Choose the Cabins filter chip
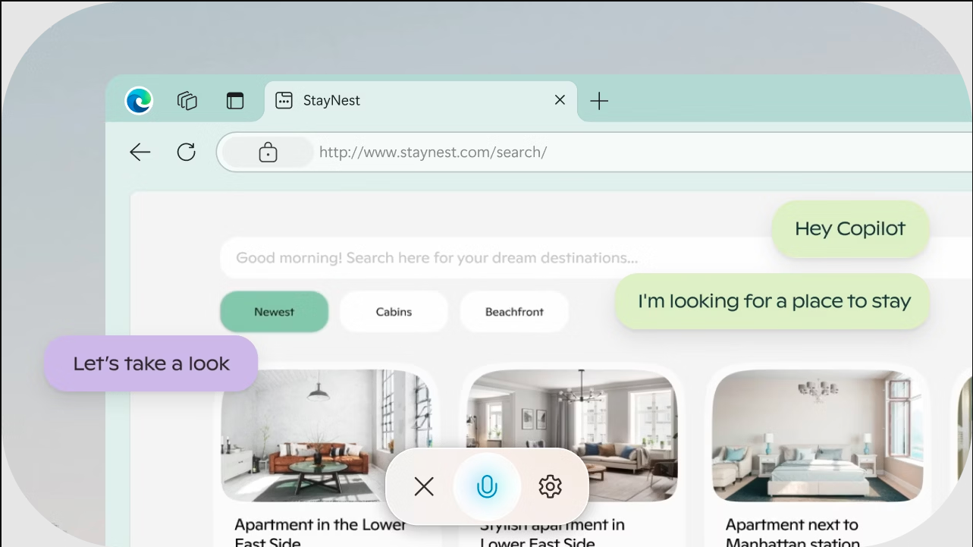The width and height of the screenshot is (973, 547). click(394, 312)
